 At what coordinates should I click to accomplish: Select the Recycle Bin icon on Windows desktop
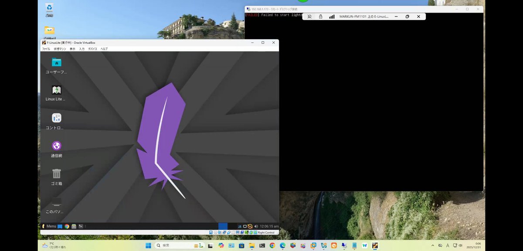49,10
